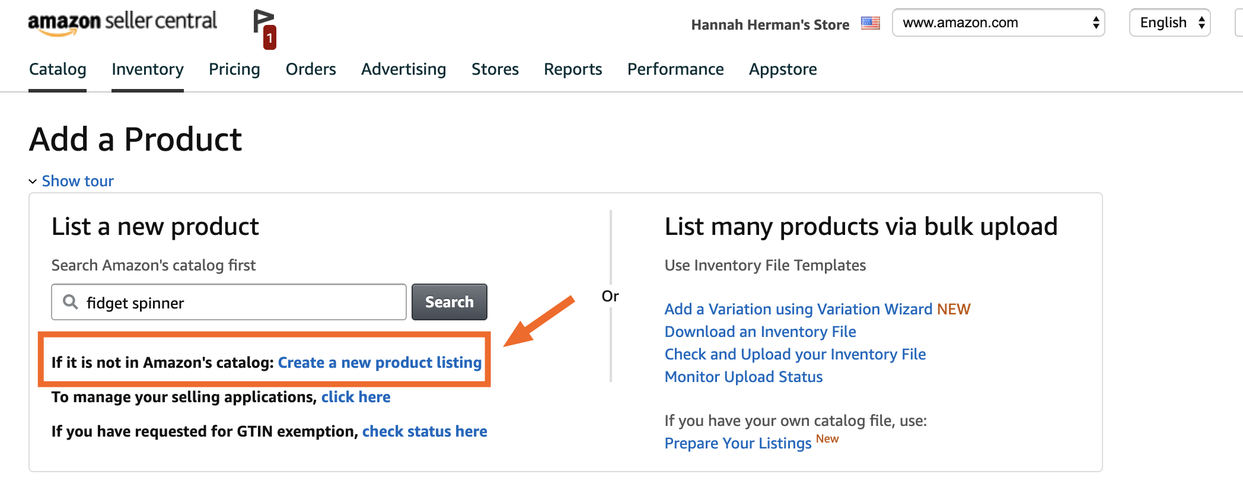This screenshot has width=1243, height=490.
Task: Click Monitor Upload Status link
Action: click(744, 377)
